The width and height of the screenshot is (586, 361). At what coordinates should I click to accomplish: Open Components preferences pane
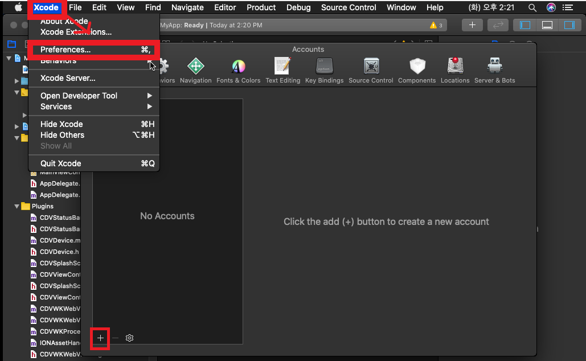coord(417,71)
